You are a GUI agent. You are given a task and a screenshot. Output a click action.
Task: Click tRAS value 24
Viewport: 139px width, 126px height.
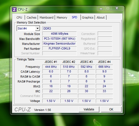click(x=104, y=86)
